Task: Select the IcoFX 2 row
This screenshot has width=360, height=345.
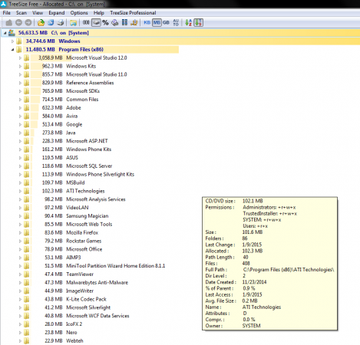Action: [x=57, y=324]
